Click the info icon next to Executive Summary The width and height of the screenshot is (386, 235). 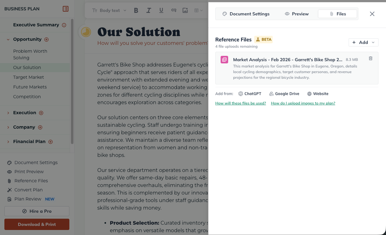pyautogui.click(x=64, y=25)
